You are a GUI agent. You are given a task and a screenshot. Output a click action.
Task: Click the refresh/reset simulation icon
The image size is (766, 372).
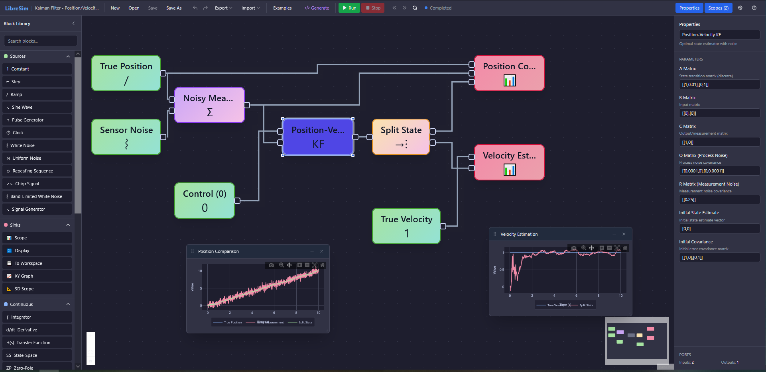pos(415,8)
